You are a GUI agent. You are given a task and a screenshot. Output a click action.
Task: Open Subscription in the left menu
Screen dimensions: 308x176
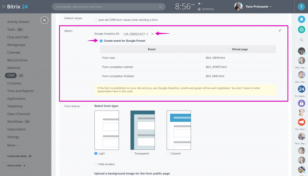(x=17, y=129)
